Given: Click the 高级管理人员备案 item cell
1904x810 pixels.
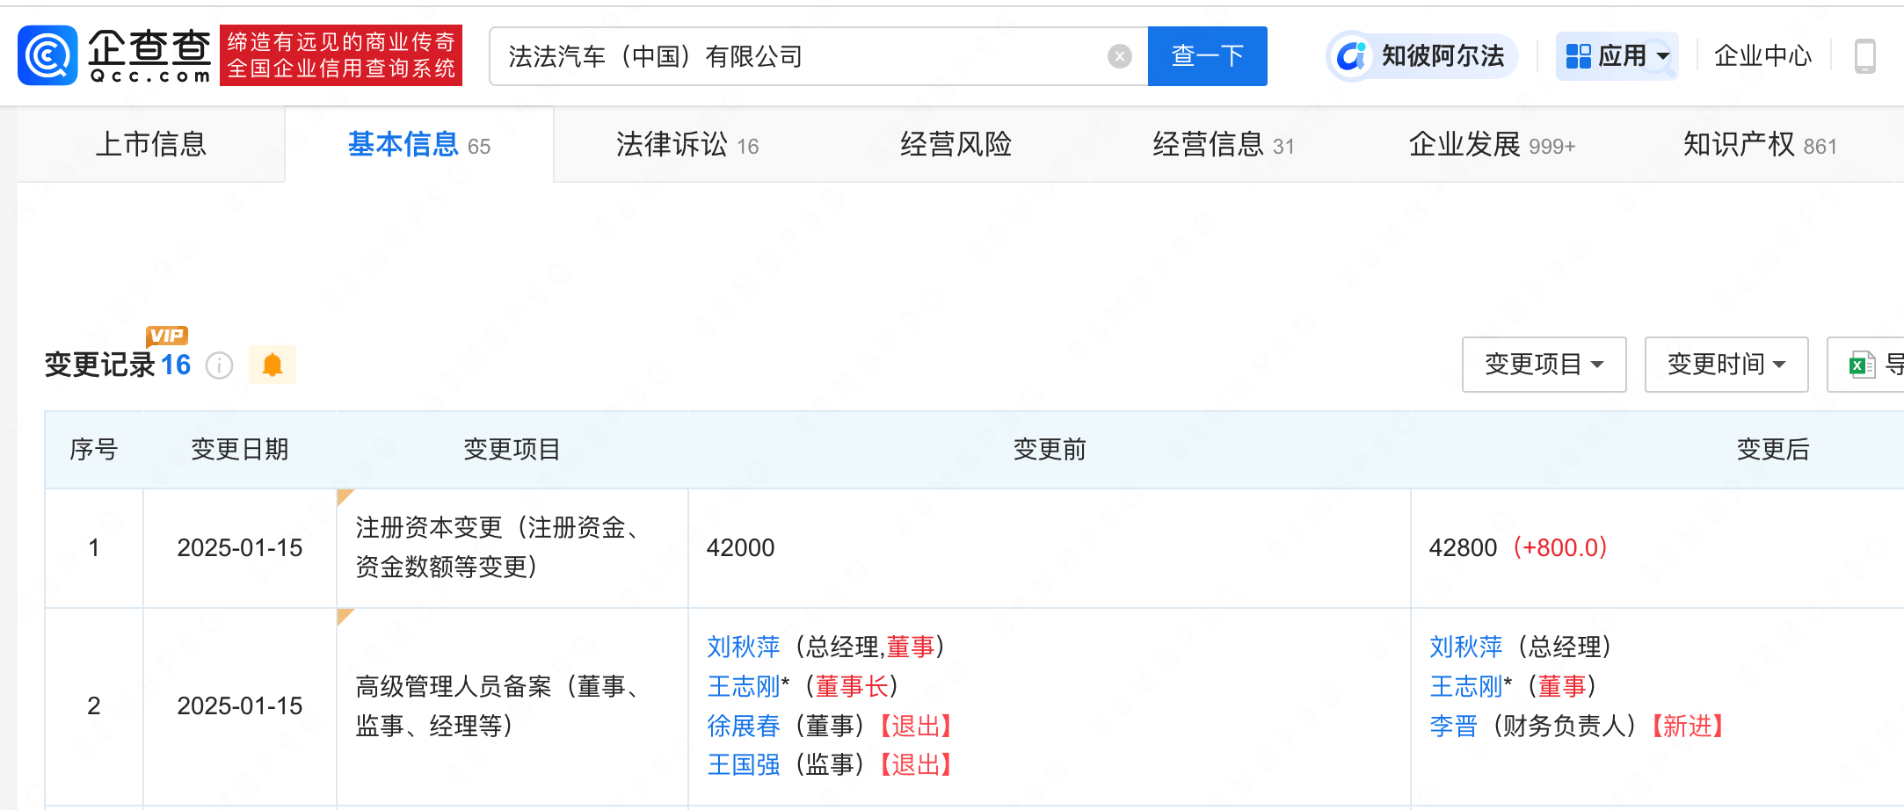Looking at the screenshot, I should (512, 706).
